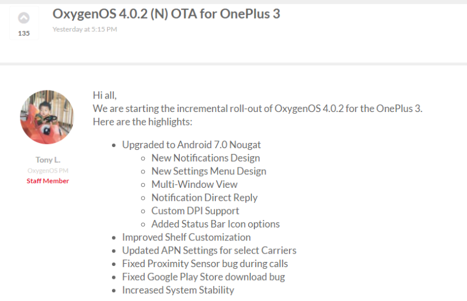
Task: Click the 135 vote count
Action: [x=24, y=33]
